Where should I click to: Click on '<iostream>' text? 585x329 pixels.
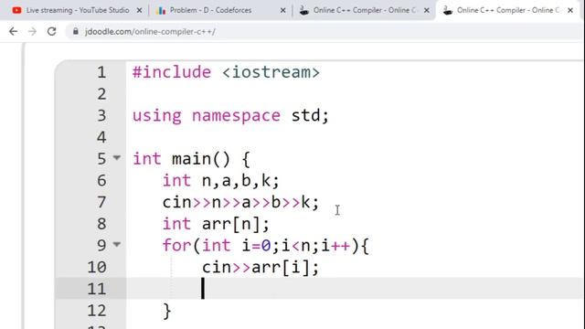point(271,72)
